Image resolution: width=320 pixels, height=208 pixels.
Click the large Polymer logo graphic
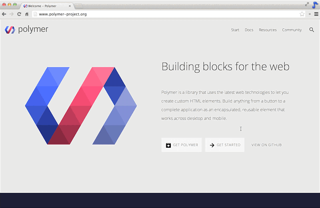click(81, 106)
